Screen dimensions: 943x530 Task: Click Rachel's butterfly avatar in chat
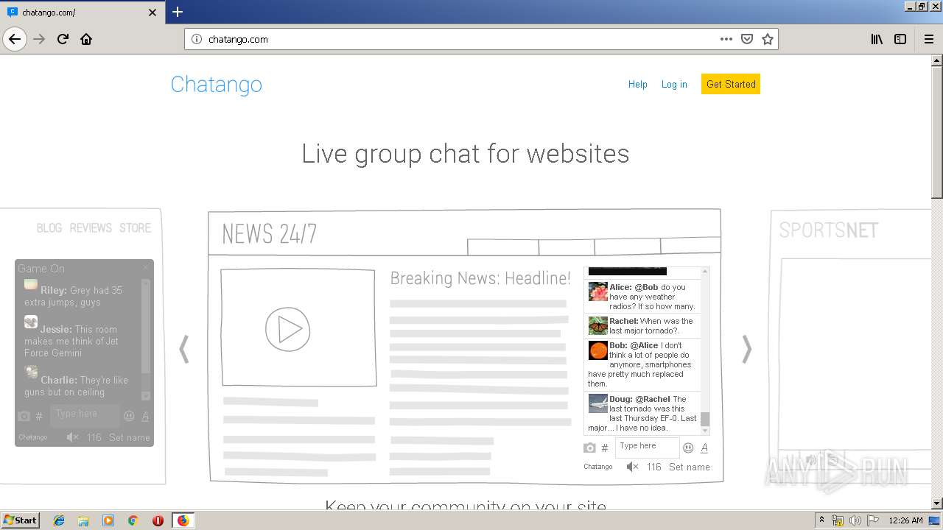point(597,325)
